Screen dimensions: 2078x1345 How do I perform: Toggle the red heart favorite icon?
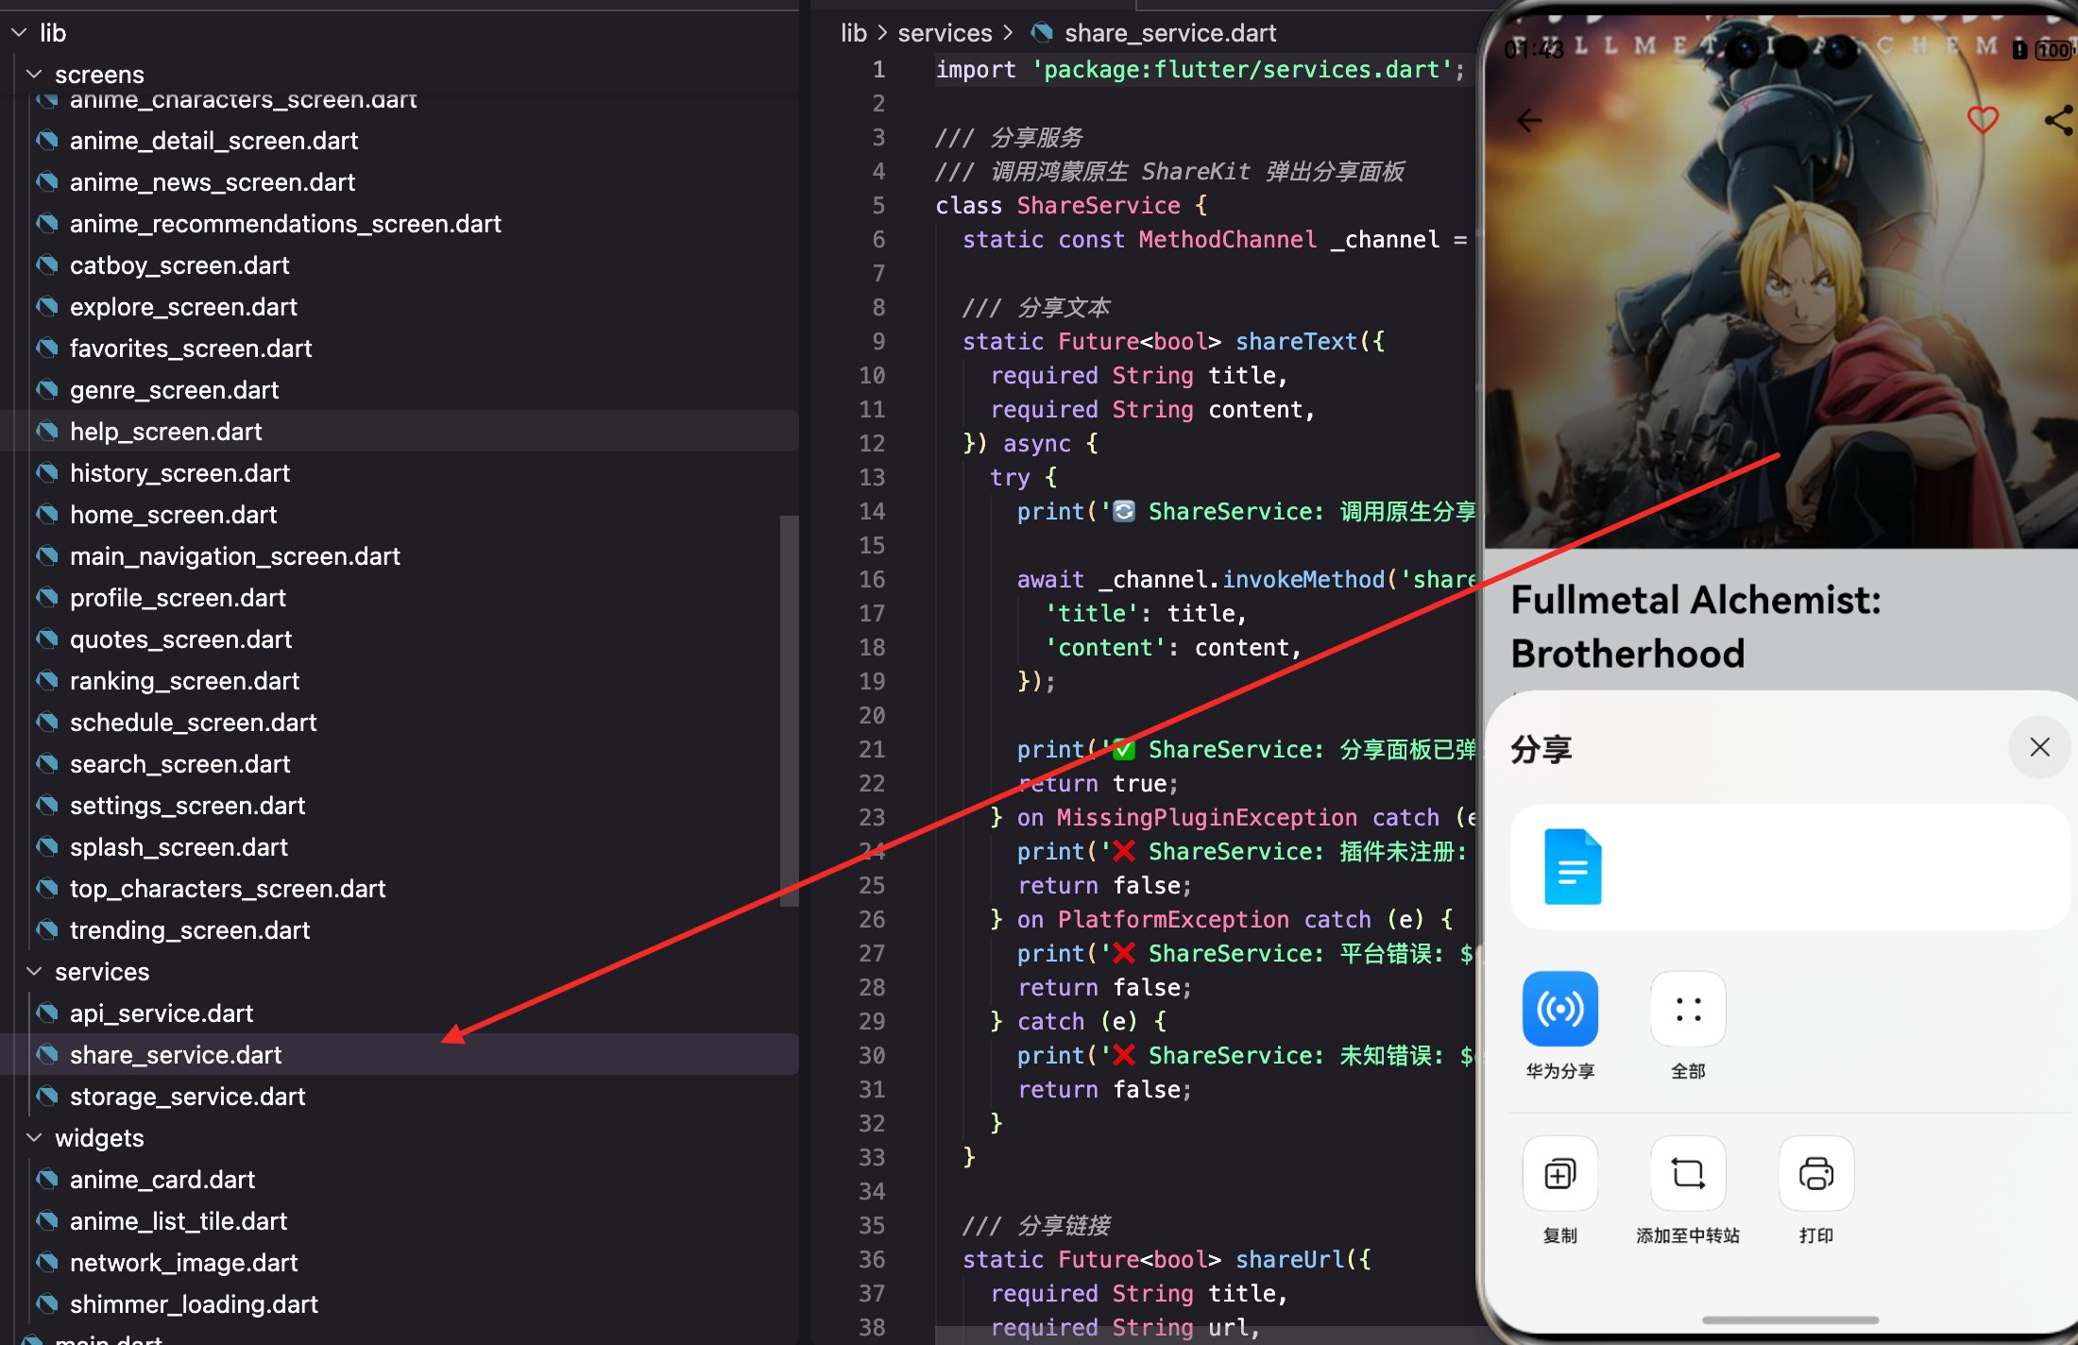(1983, 120)
